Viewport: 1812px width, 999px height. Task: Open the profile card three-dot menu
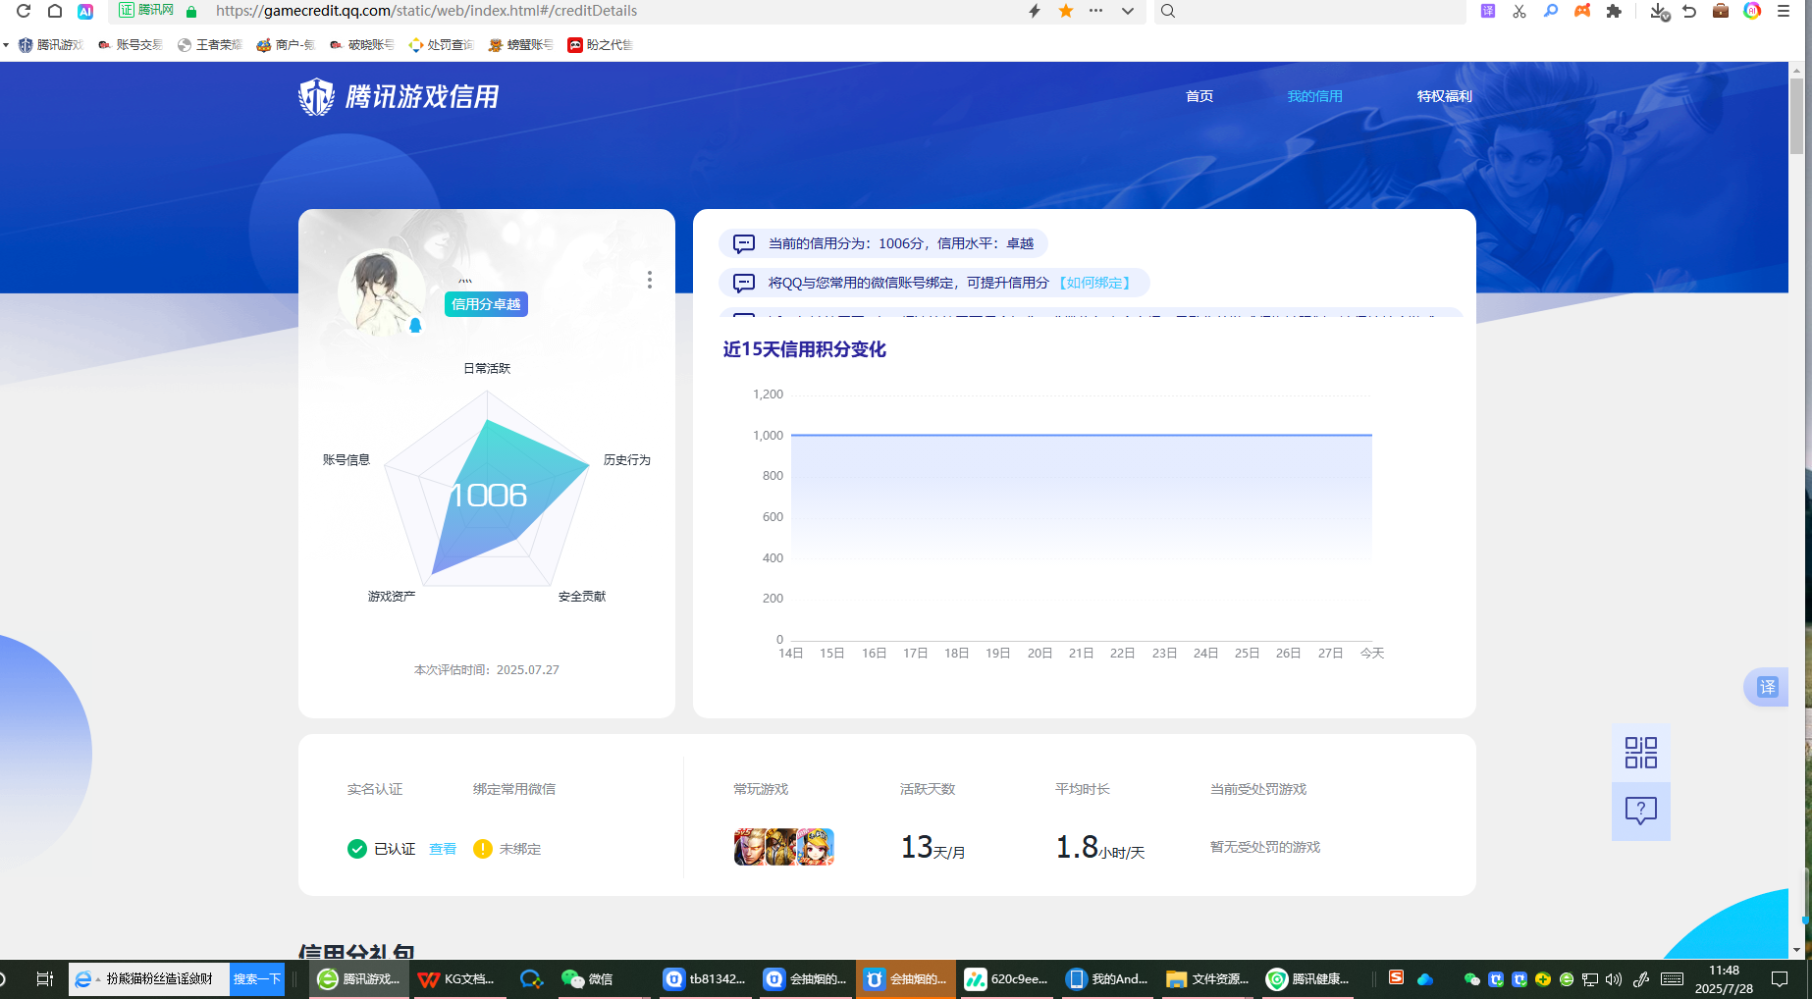click(649, 280)
